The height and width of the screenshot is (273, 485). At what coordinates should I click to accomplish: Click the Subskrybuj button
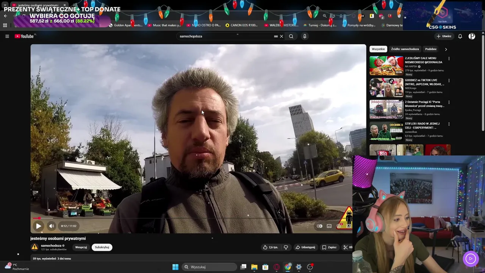pyautogui.click(x=102, y=247)
